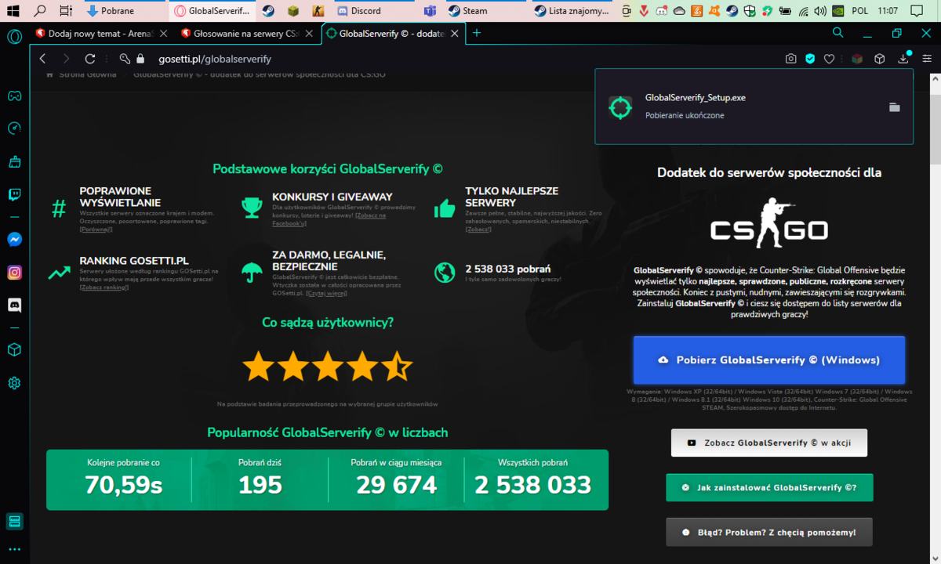
Task: Reload the current page
Action: (90, 59)
